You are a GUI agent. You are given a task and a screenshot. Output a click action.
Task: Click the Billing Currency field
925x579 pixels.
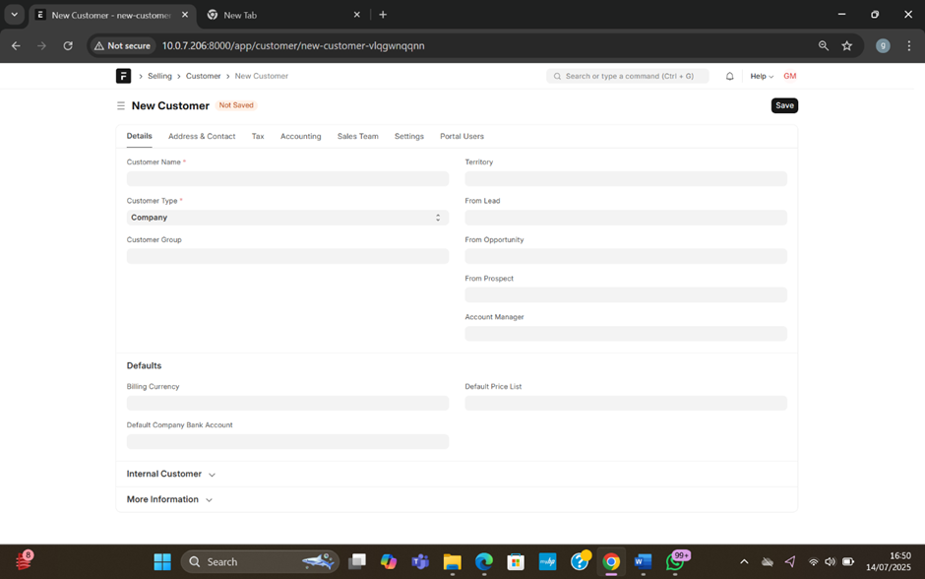[288, 403]
